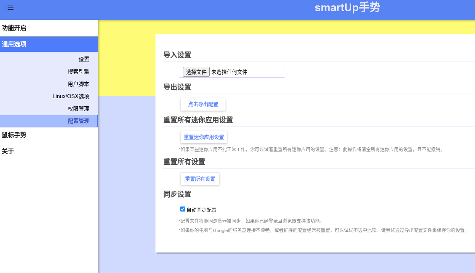
Task: Uncheck the 自动同步配置 checkbox
Action: point(183,209)
